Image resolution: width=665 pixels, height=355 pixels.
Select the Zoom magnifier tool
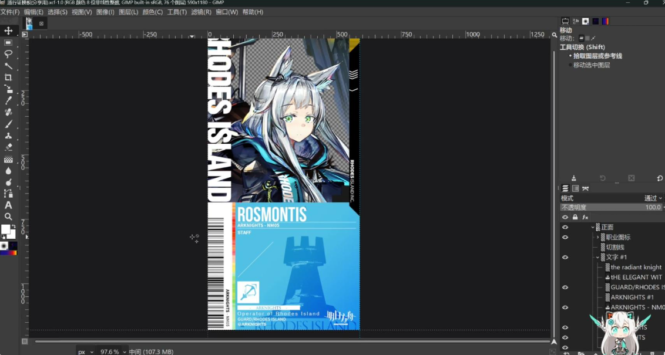click(8, 217)
